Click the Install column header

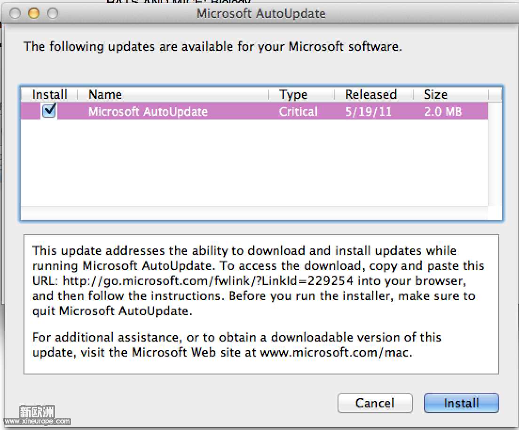click(49, 95)
